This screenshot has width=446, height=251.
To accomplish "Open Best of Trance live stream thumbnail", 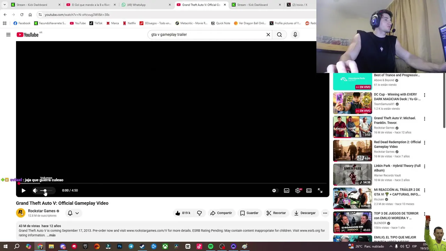I will pos(352,82).
